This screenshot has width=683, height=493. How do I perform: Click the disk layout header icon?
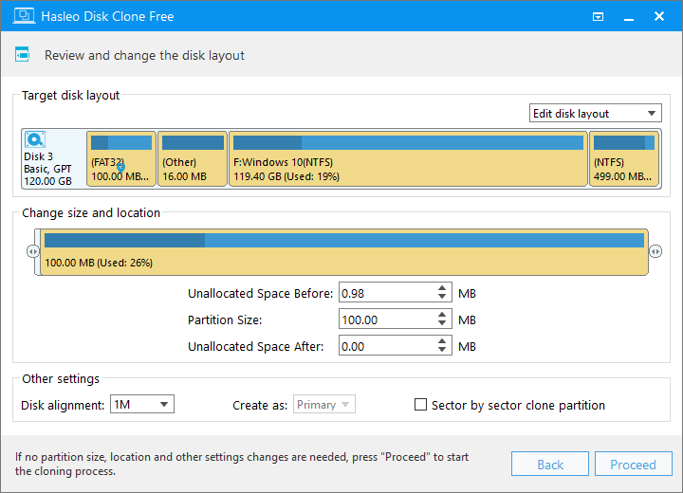coord(22,54)
